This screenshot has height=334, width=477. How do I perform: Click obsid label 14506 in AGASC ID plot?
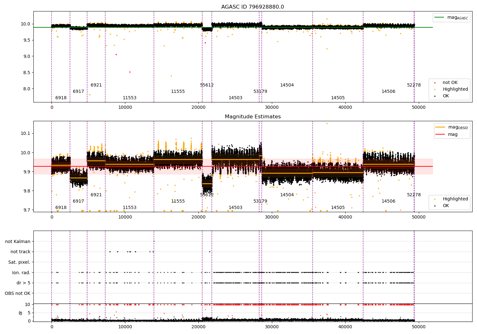tap(389, 92)
